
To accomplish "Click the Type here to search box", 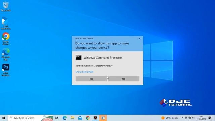I will pos(30,118).
